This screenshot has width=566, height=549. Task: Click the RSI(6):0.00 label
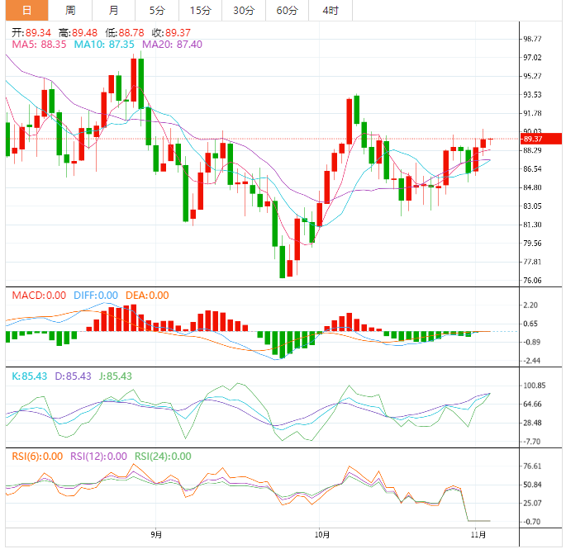pyautogui.click(x=36, y=456)
